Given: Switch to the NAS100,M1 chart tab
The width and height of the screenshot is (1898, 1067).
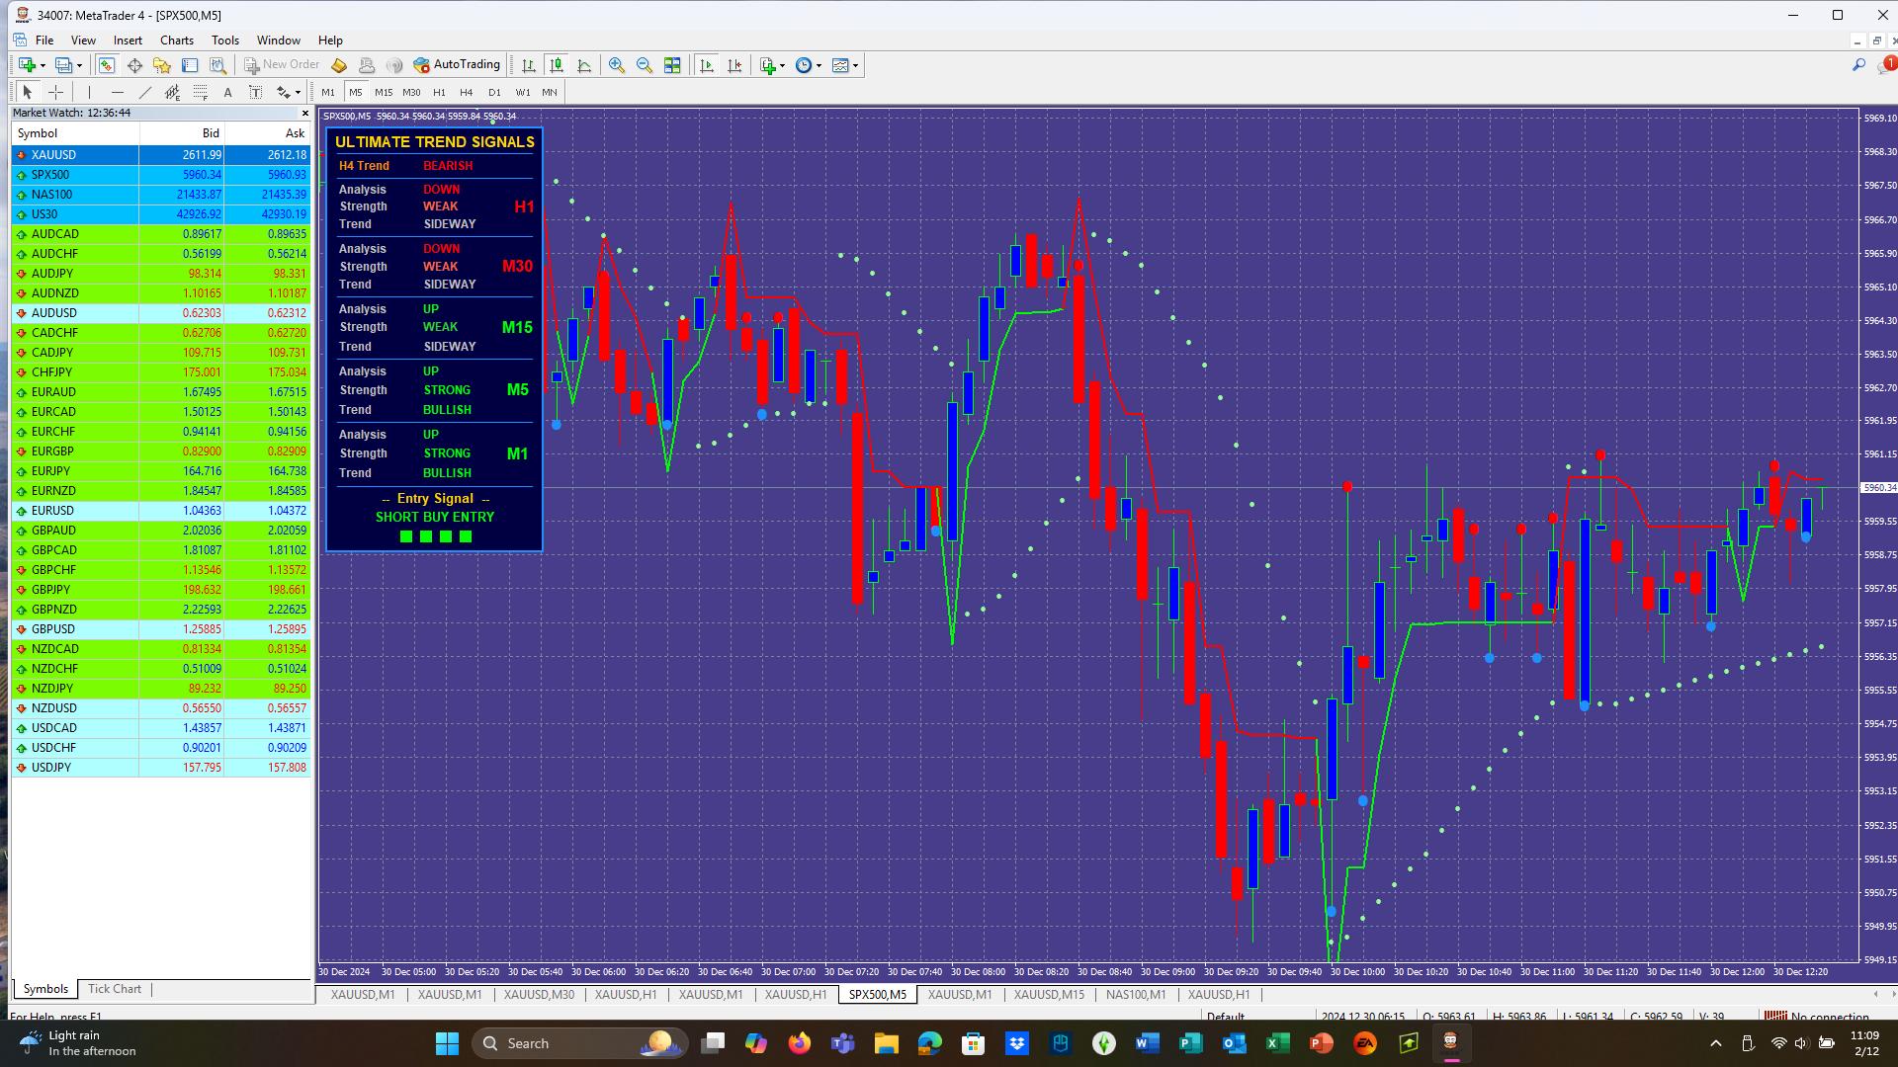Looking at the screenshot, I should tap(1136, 995).
